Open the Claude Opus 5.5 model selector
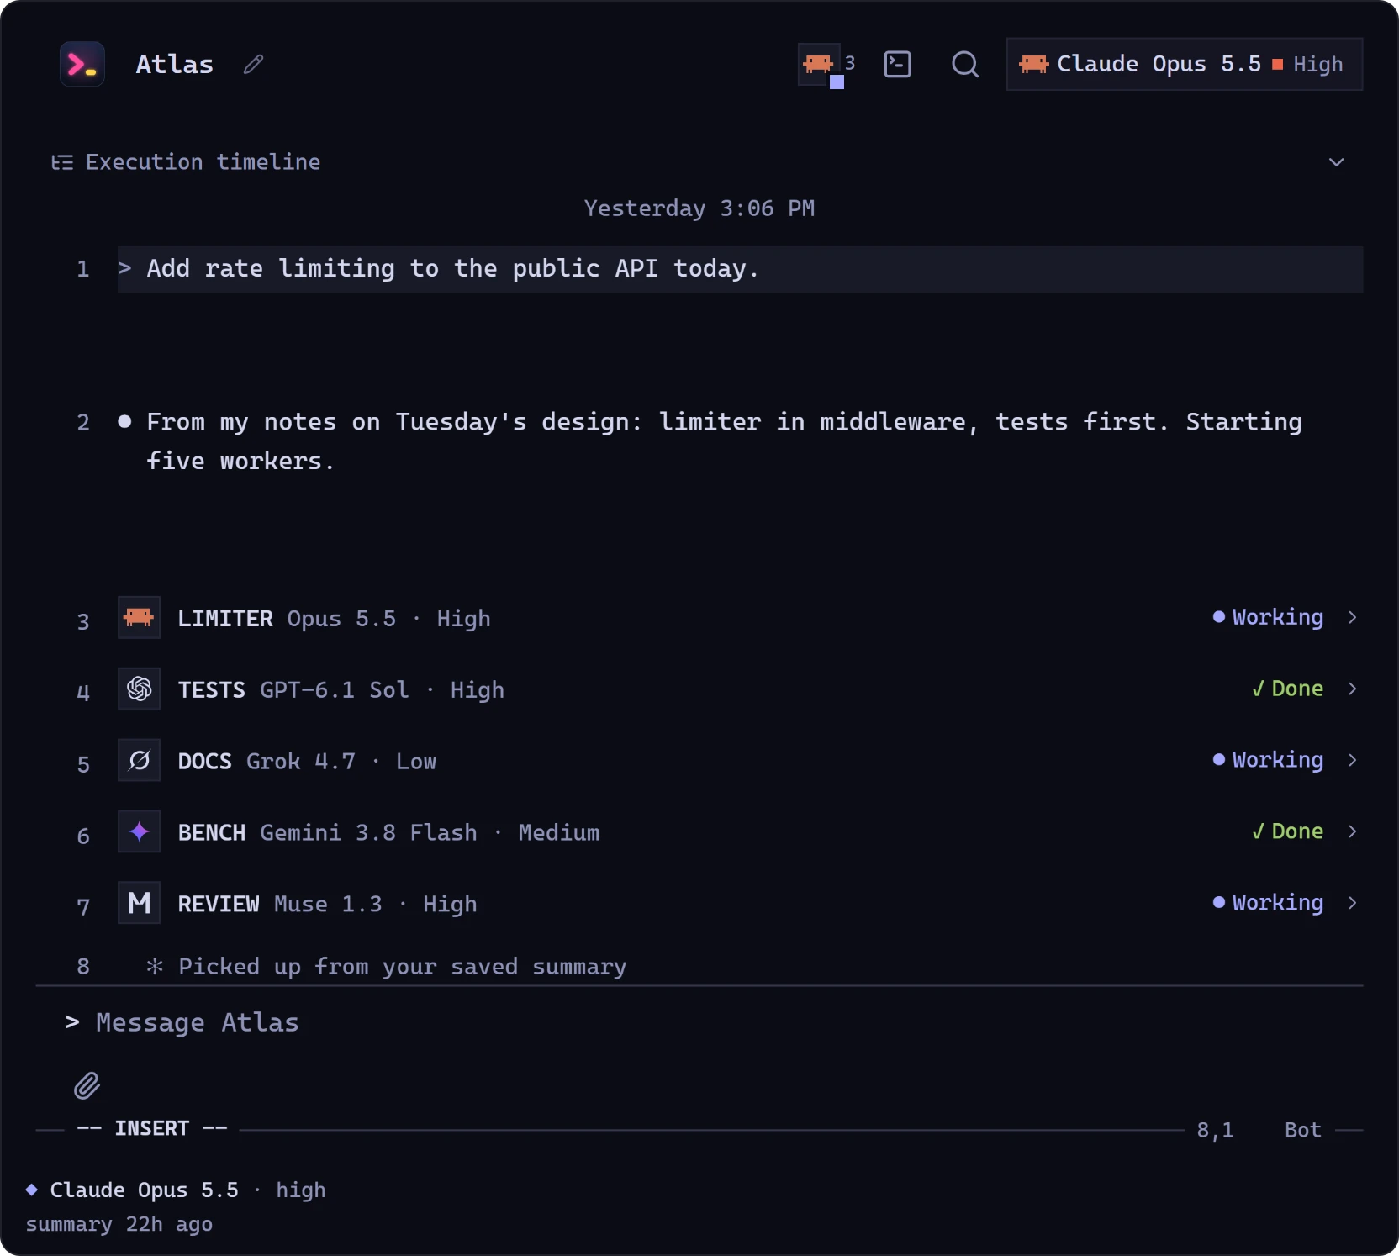Viewport: 1399px width, 1256px height. tap(1185, 64)
